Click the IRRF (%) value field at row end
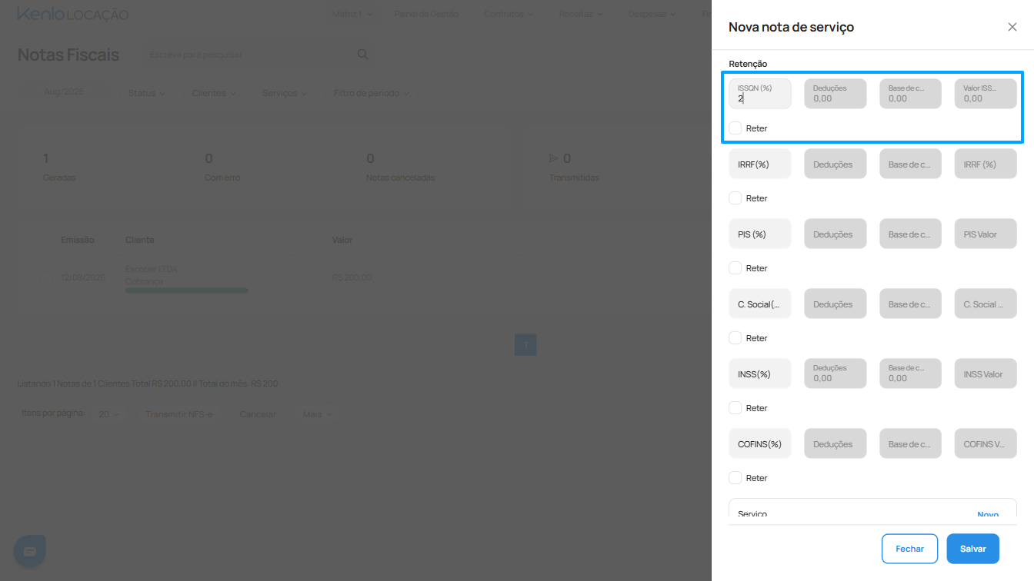 coord(986,164)
